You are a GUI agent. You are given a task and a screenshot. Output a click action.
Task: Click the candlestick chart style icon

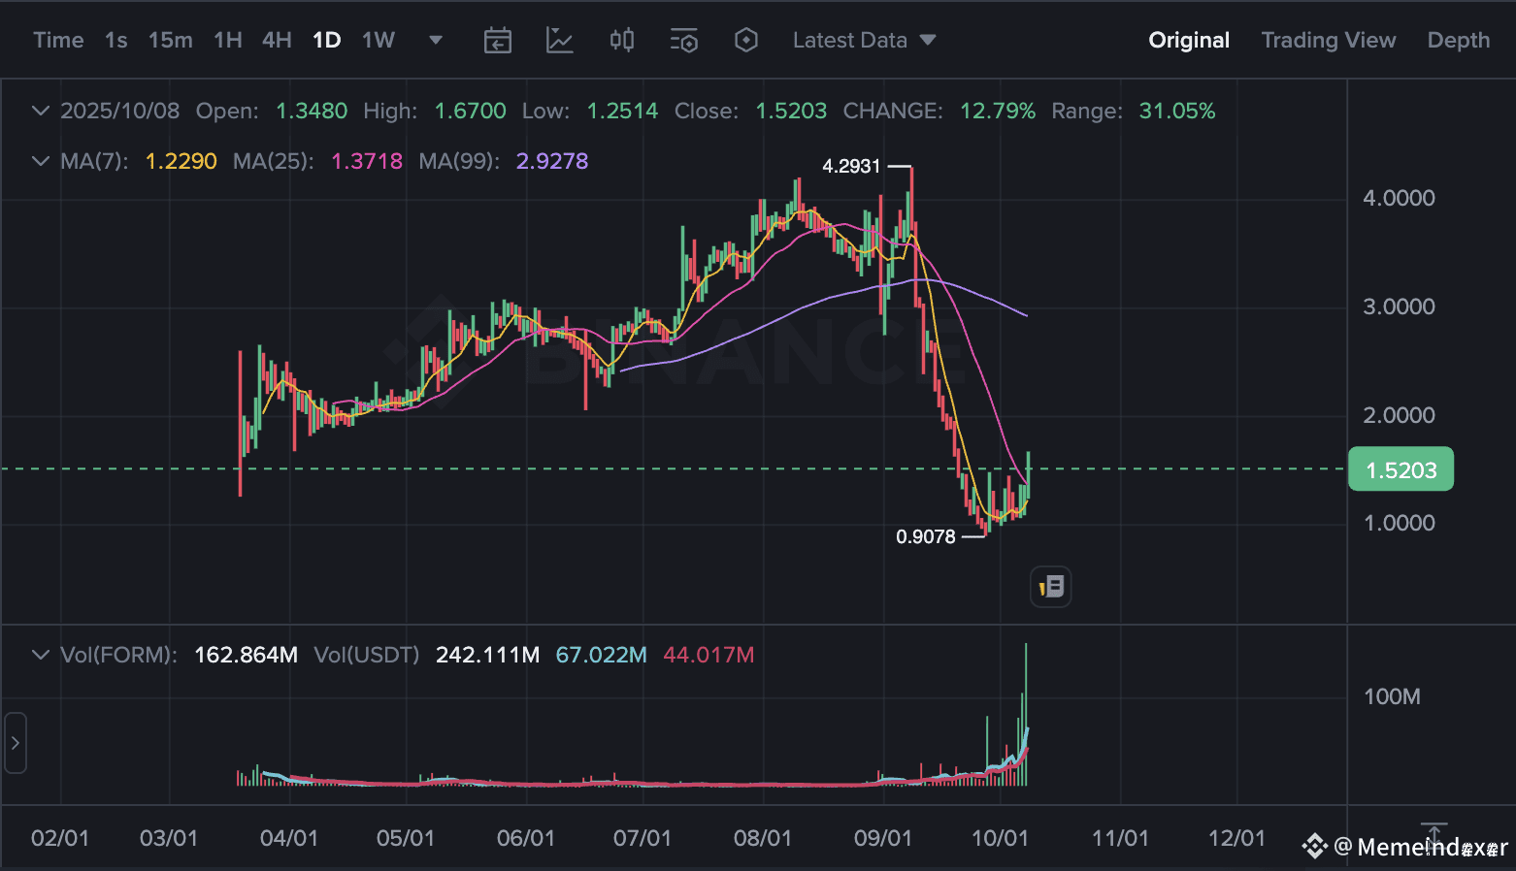tap(622, 40)
